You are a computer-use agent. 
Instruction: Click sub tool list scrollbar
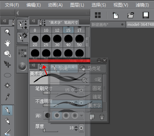(x=105, y=89)
